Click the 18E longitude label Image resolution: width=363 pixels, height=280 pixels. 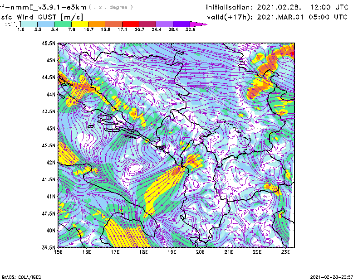(143, 252)
